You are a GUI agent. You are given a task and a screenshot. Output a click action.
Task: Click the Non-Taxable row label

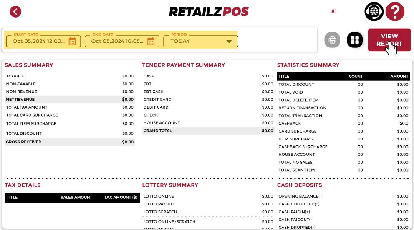[x=21, y=84]
